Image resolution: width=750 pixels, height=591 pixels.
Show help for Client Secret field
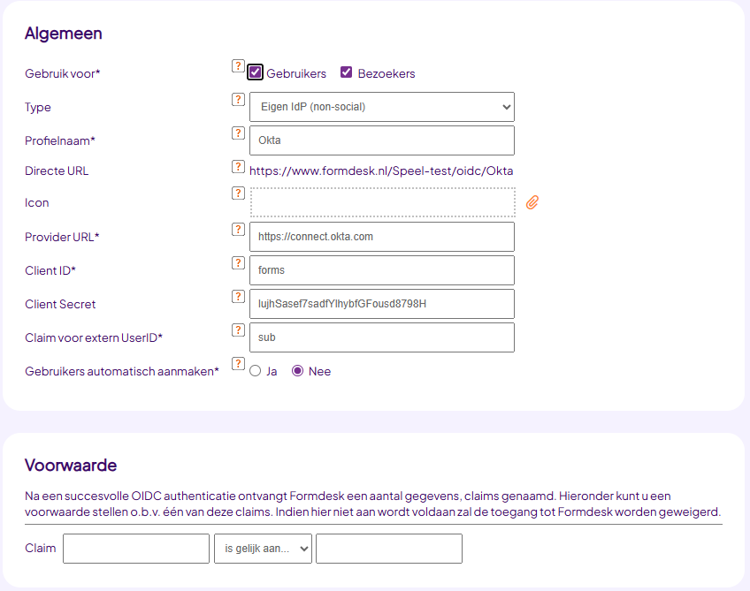point(238,297)
